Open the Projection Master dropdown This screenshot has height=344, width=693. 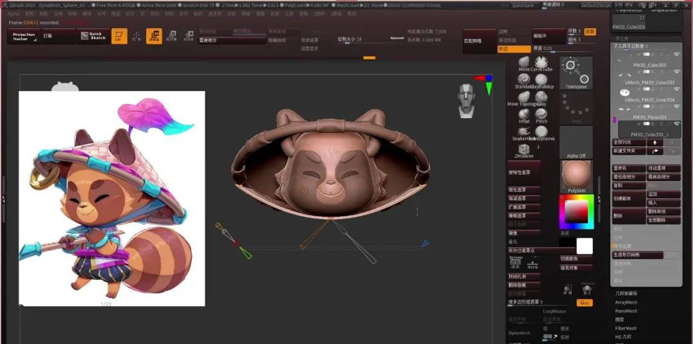[x=24, y=36]
